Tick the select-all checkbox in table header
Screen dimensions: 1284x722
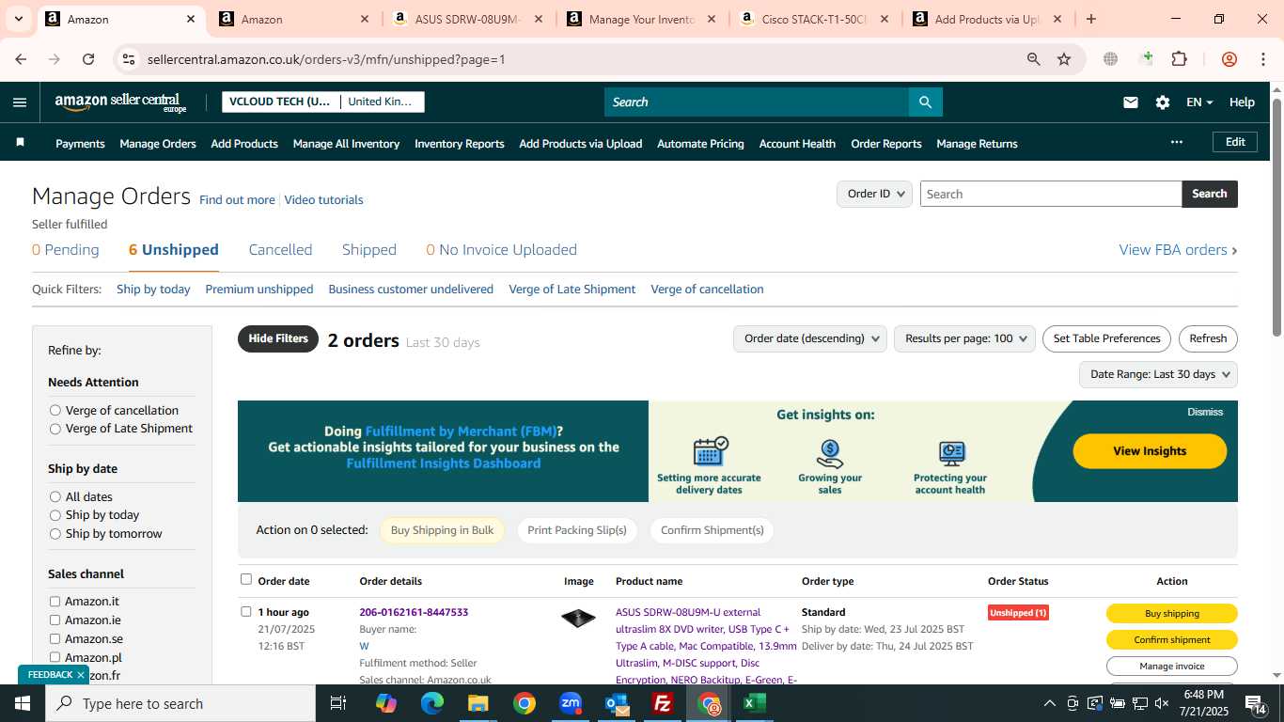246,580
